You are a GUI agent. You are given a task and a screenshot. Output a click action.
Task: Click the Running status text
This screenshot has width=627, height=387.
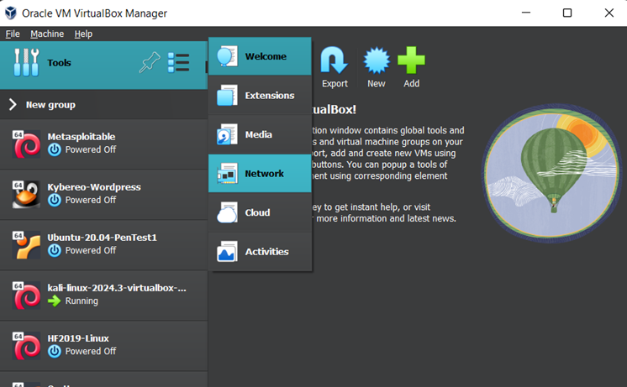82,301
